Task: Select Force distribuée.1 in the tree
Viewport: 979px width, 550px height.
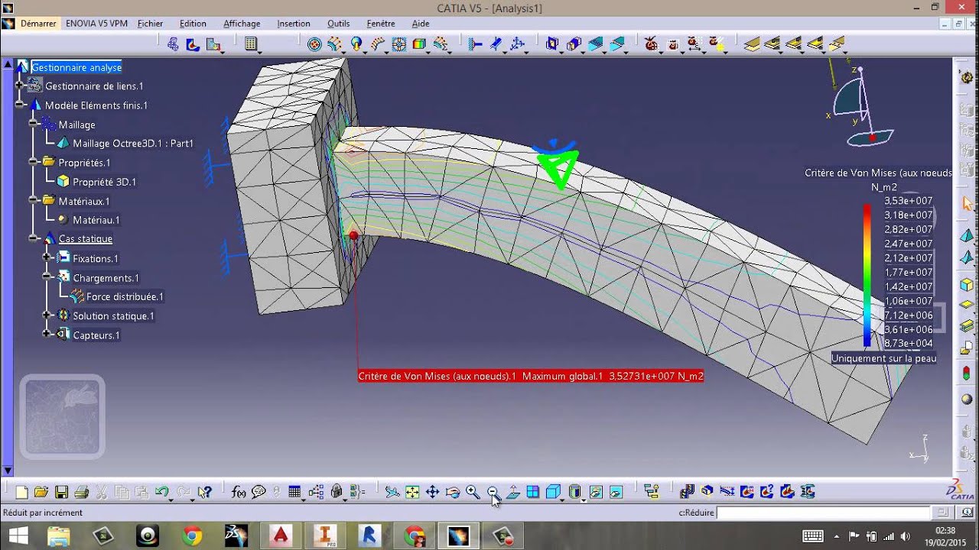Action: pyautogui.click(x=125, y=296)
